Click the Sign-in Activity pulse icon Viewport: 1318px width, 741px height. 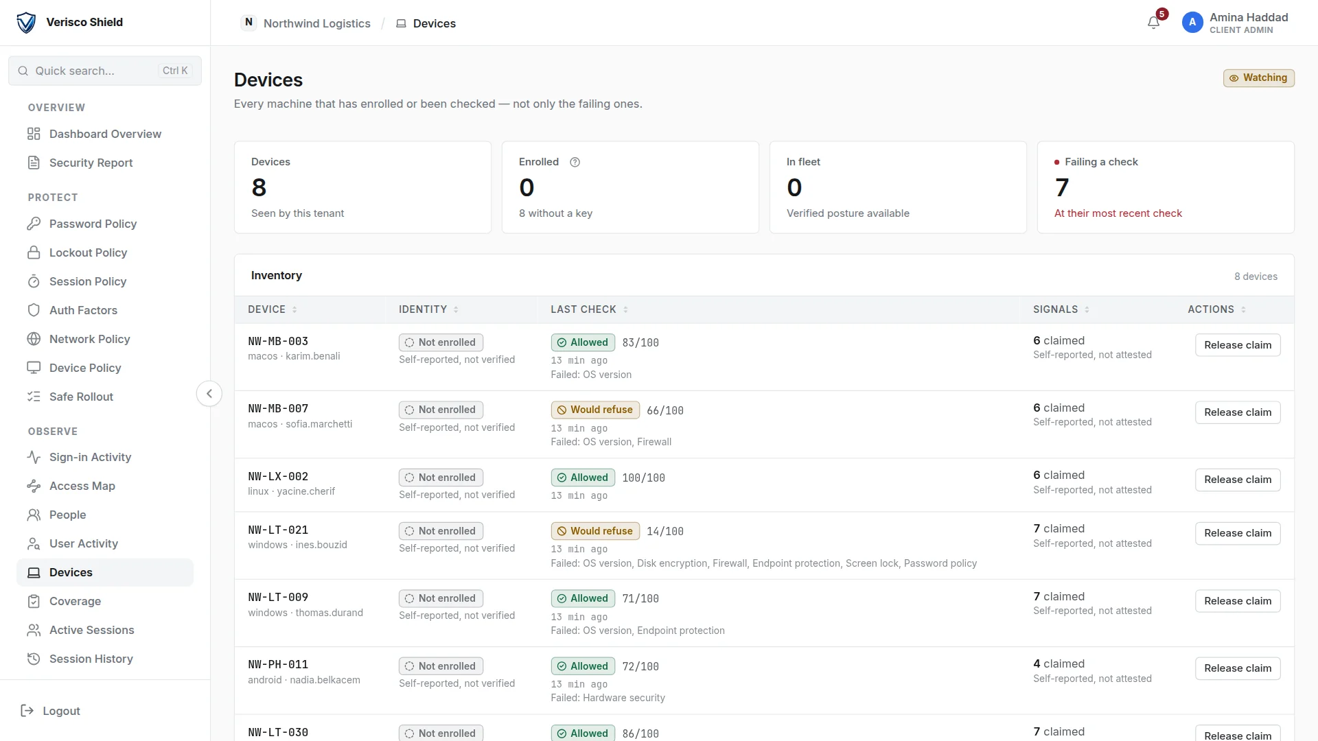(34, 457)
